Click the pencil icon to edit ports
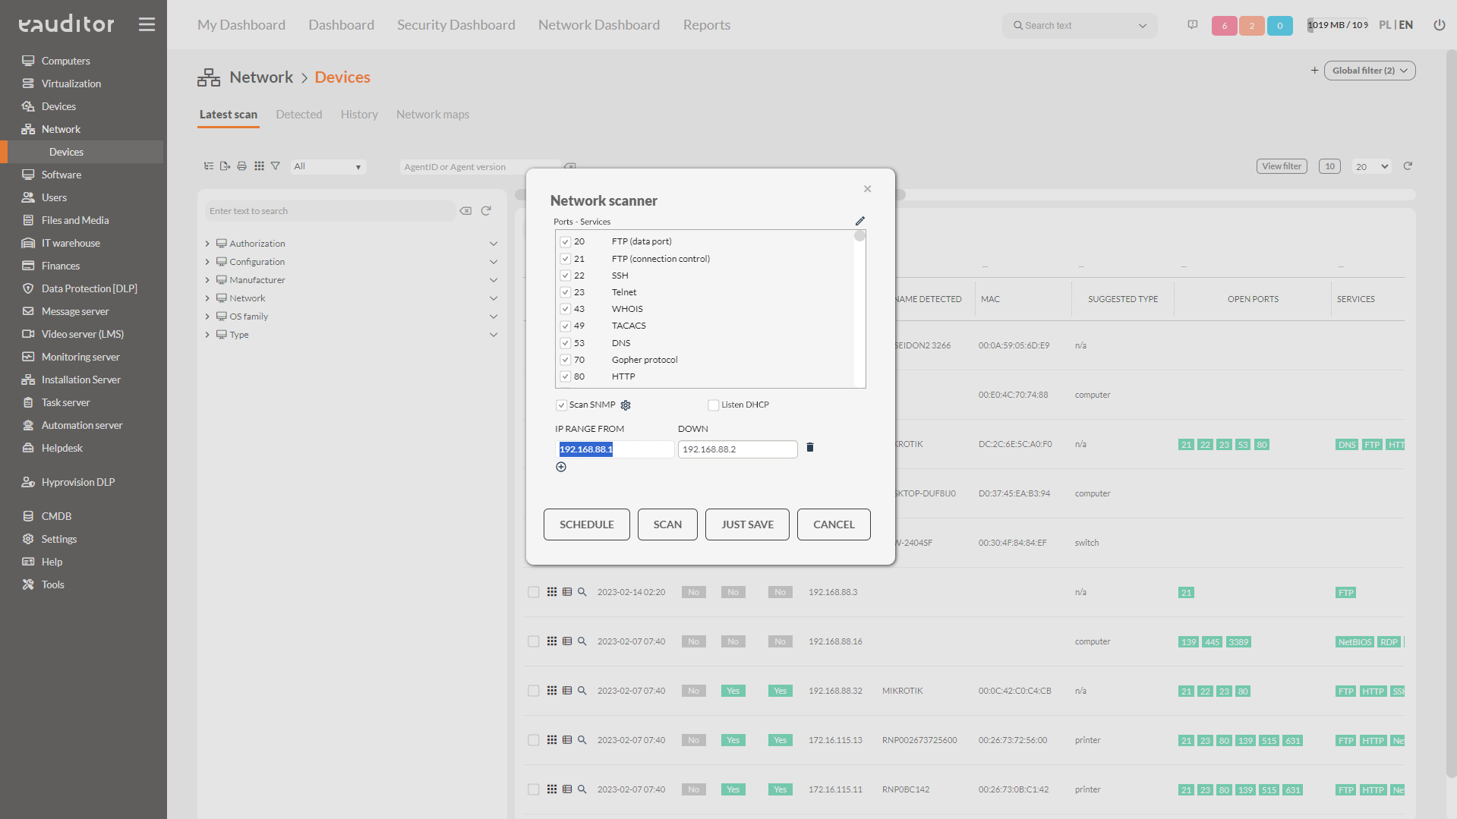This screenshot has height=819, width=1457. (859, 221)
